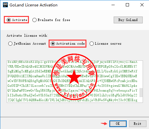Click the Exit button

[138, 124]
